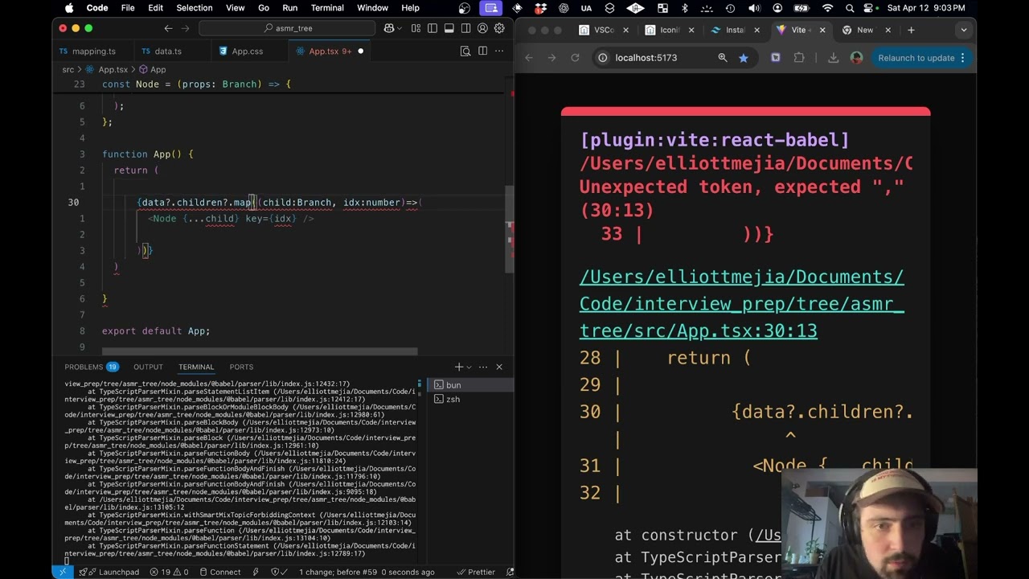Open the new terminal launch profile dropdown
The height and width of the screenshot is (579, 1029).
[469, 367]
